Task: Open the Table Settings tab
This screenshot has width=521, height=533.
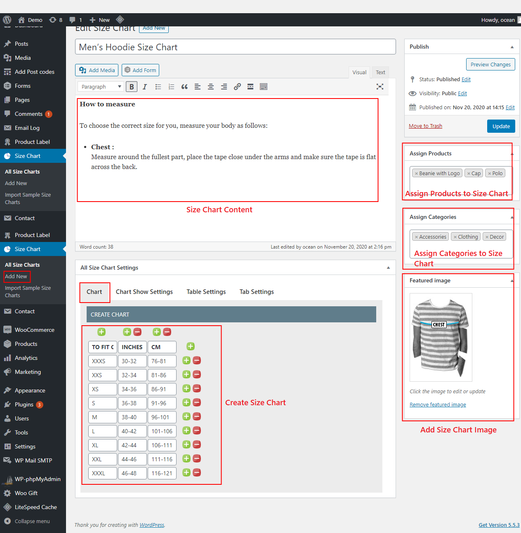Action: click(x=206, y=291)
